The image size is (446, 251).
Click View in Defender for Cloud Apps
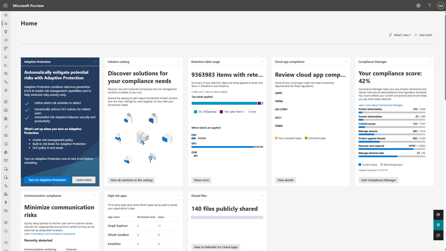point(216,247)
